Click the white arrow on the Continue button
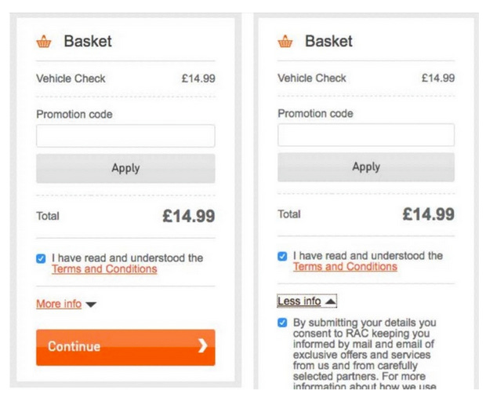 pos(203,346)
